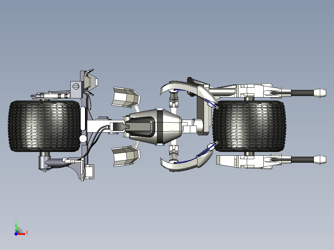Click the slotted screw head on gray block

76,86
